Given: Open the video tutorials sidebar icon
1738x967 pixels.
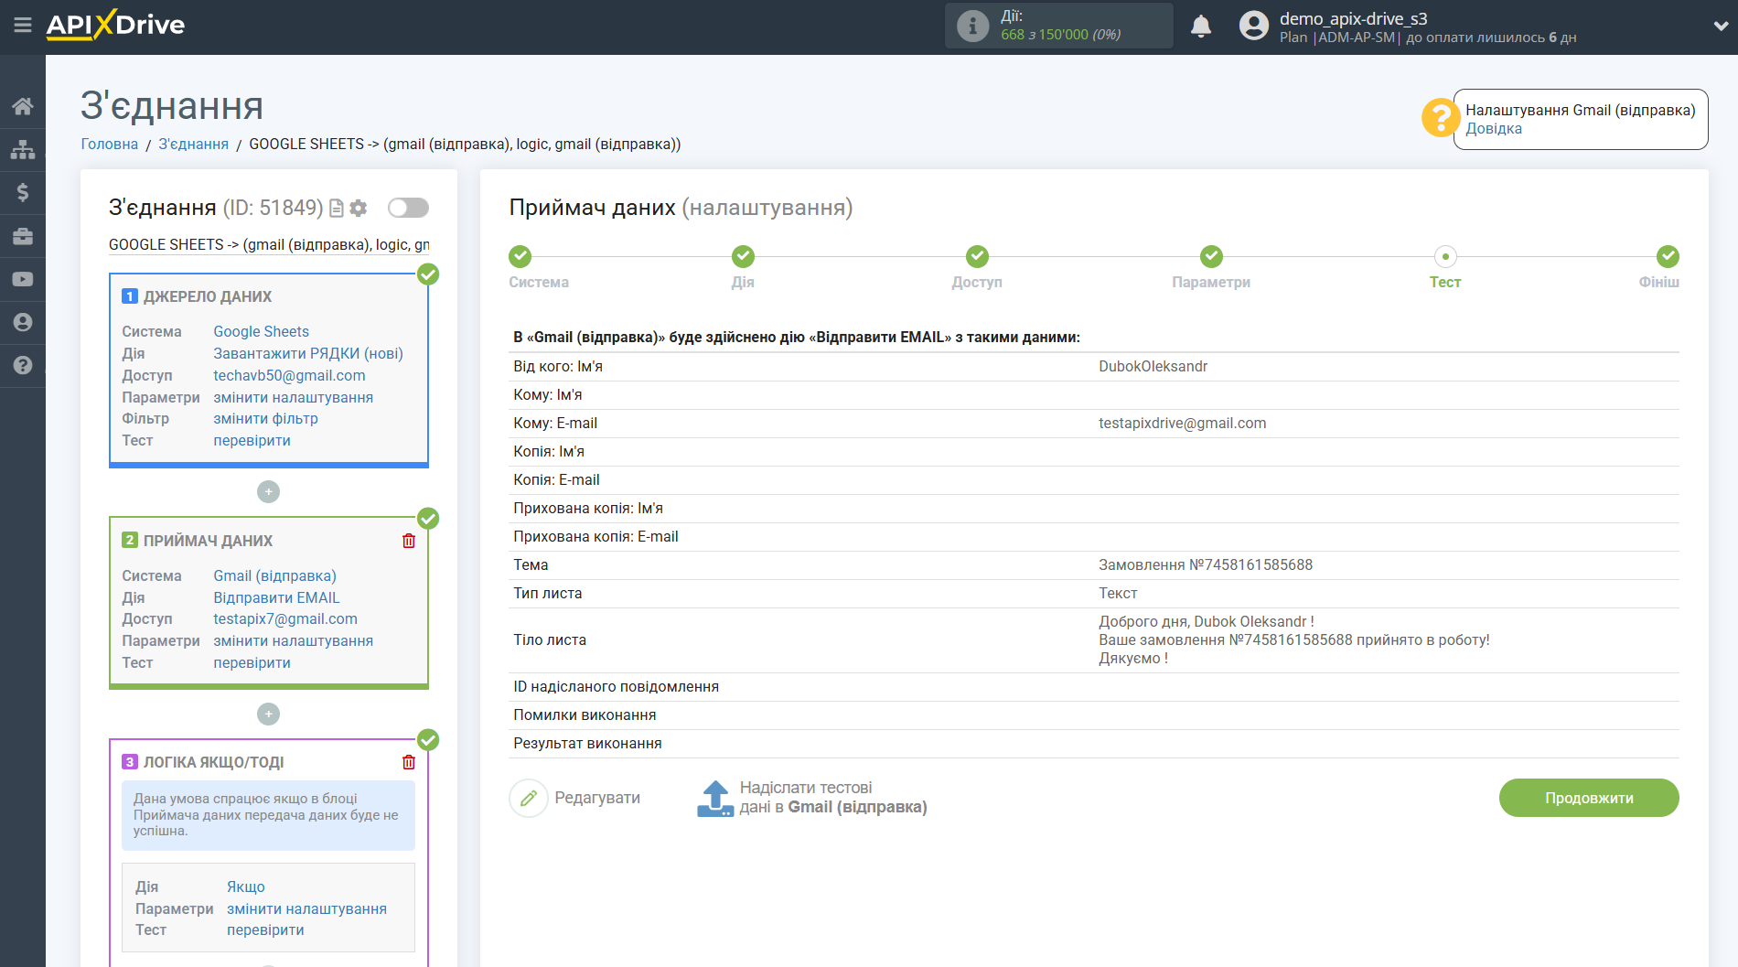Looking at the screenshot, I should point(23,279).
